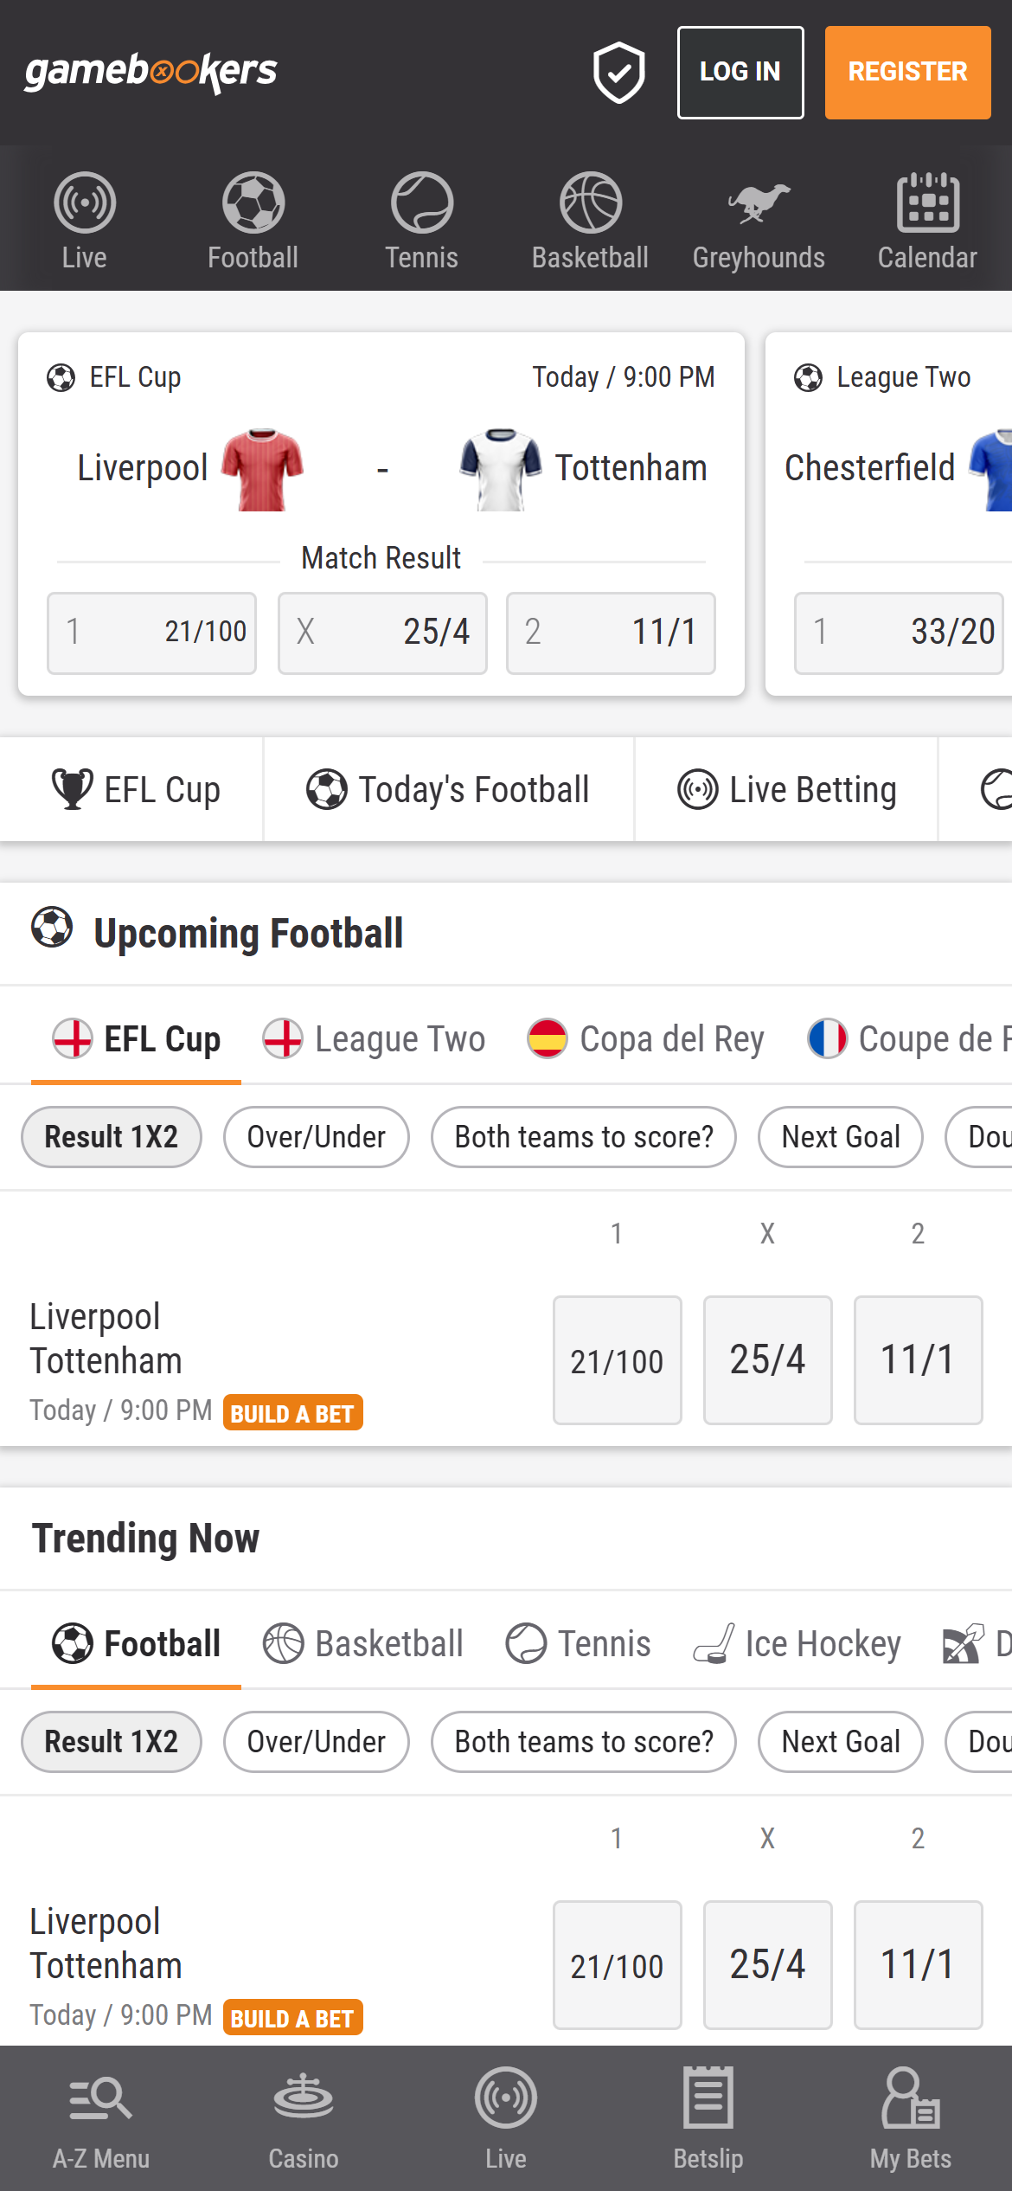Select the Football sport icon
This screenshot has height=2191, width=1012.
click(x=253, y=218)
